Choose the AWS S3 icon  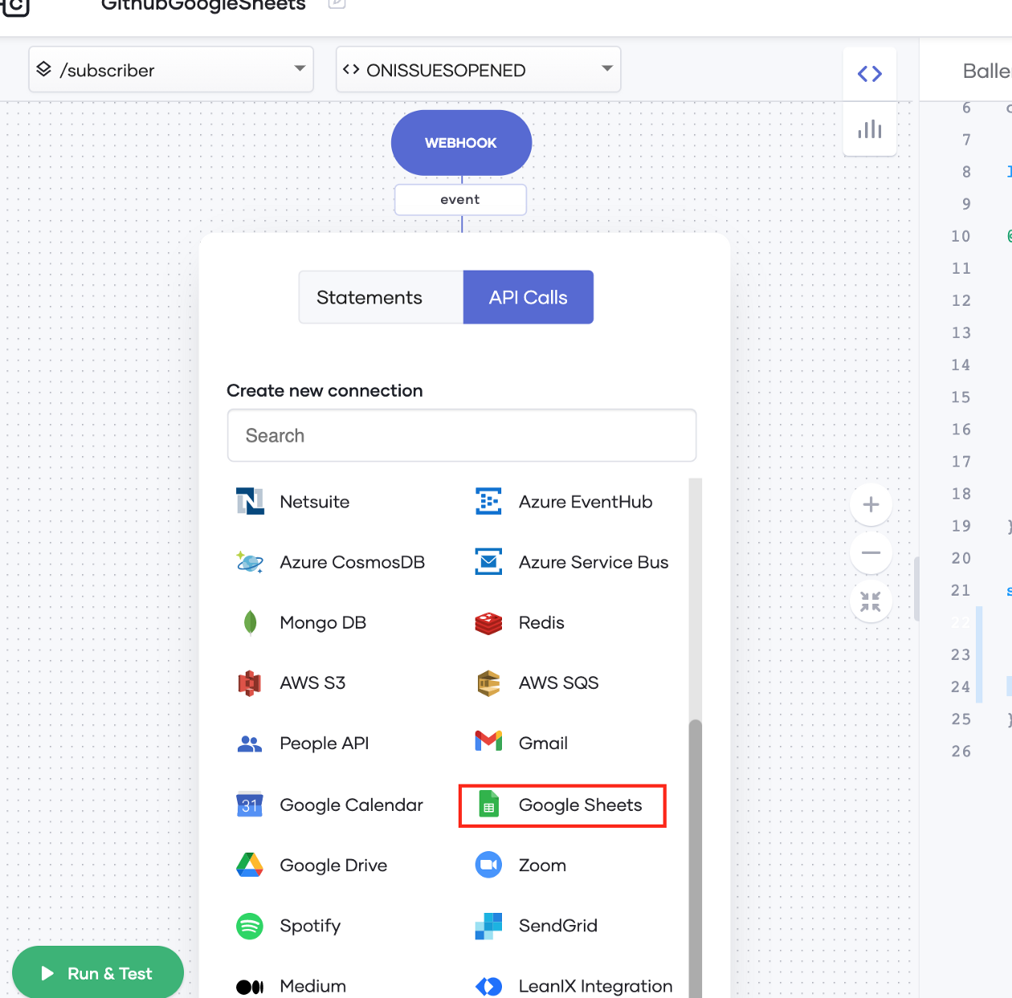[x=250, y=683]
